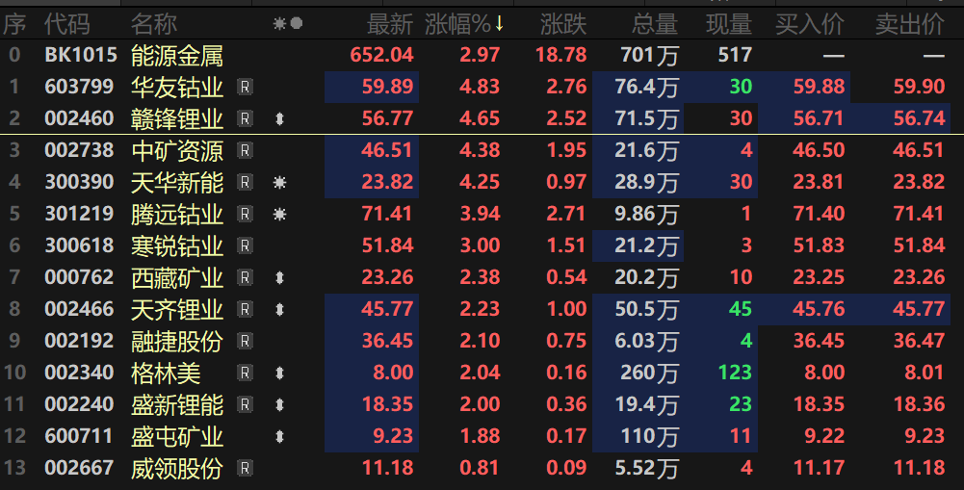Click the 买入价 column header
964x490 pixels.
[x=810, y=23]
